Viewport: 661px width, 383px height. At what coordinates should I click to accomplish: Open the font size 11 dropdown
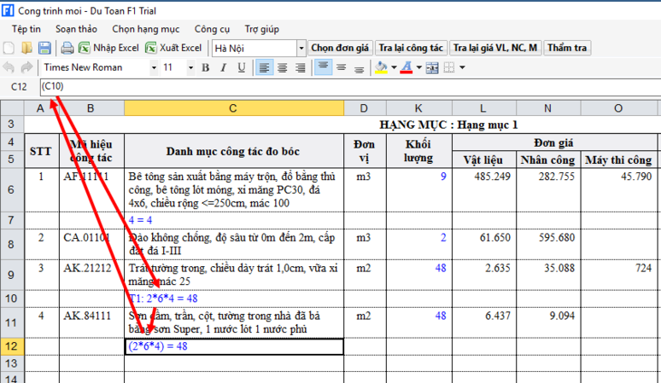click(190, 67)
